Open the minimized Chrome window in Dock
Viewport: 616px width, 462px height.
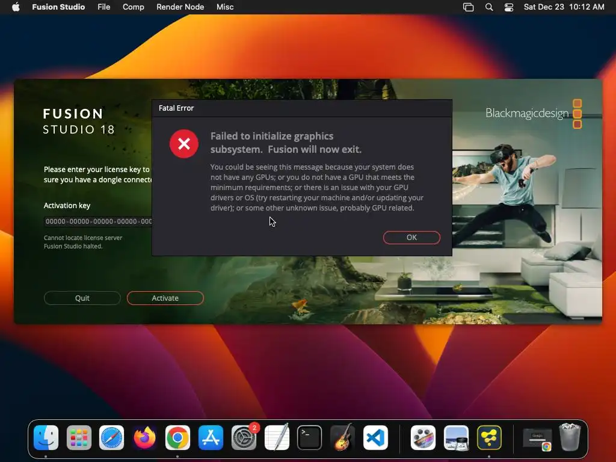pyautogui.click(x=537, y=438)
